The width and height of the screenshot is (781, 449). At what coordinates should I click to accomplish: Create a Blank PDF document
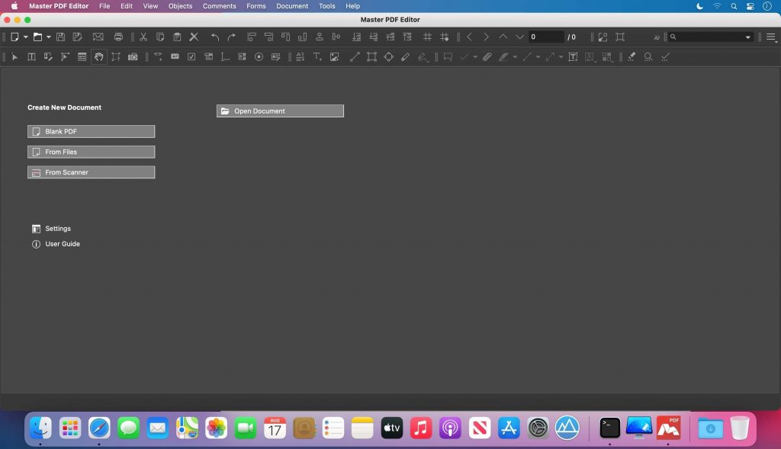click(x=91, y=131)
